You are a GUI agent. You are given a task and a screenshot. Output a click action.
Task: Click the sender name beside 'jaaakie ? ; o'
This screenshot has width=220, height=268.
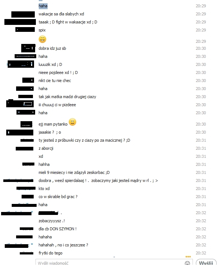(x=20, y=133)
